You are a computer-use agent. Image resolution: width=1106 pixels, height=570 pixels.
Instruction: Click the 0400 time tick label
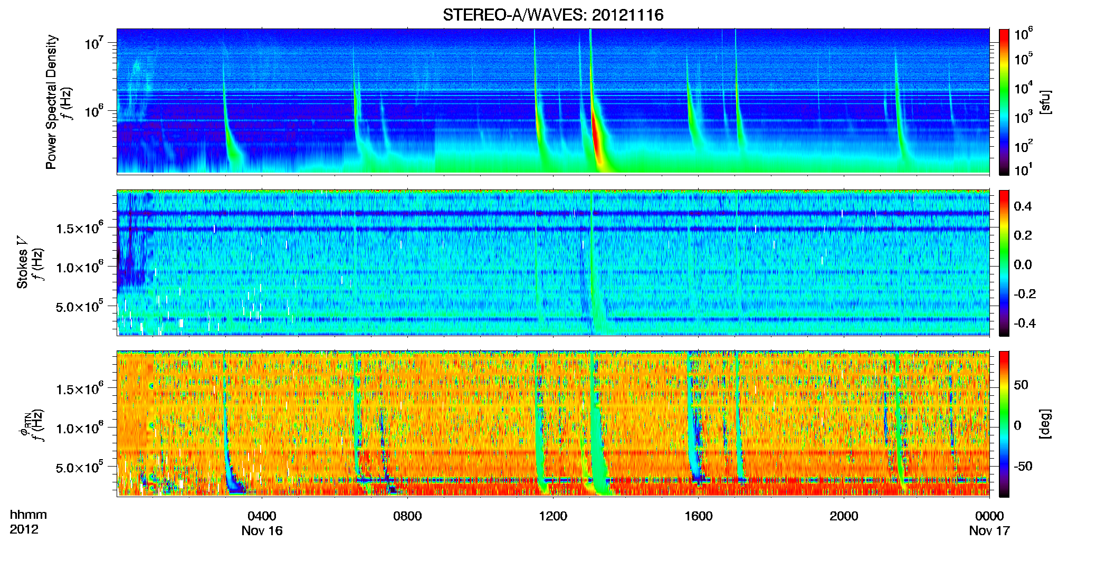click(262, 516)
